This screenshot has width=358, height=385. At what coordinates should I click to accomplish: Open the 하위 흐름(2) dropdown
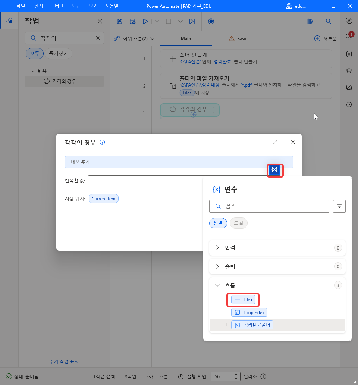click(x=135, y=38)
